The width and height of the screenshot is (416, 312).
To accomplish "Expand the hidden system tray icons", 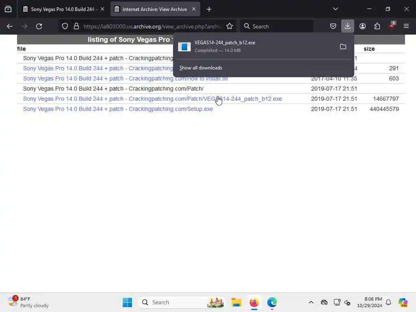I will [311, 302].
